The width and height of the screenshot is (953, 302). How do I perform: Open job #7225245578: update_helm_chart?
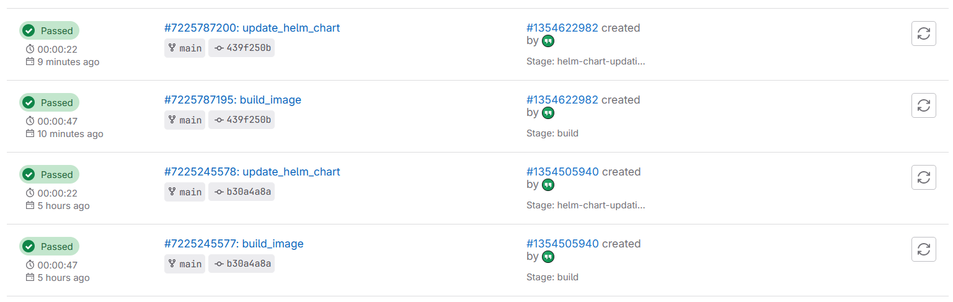[x=252, y=172]
